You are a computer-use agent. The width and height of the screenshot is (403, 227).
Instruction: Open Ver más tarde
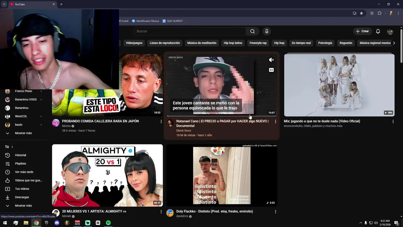24,172
